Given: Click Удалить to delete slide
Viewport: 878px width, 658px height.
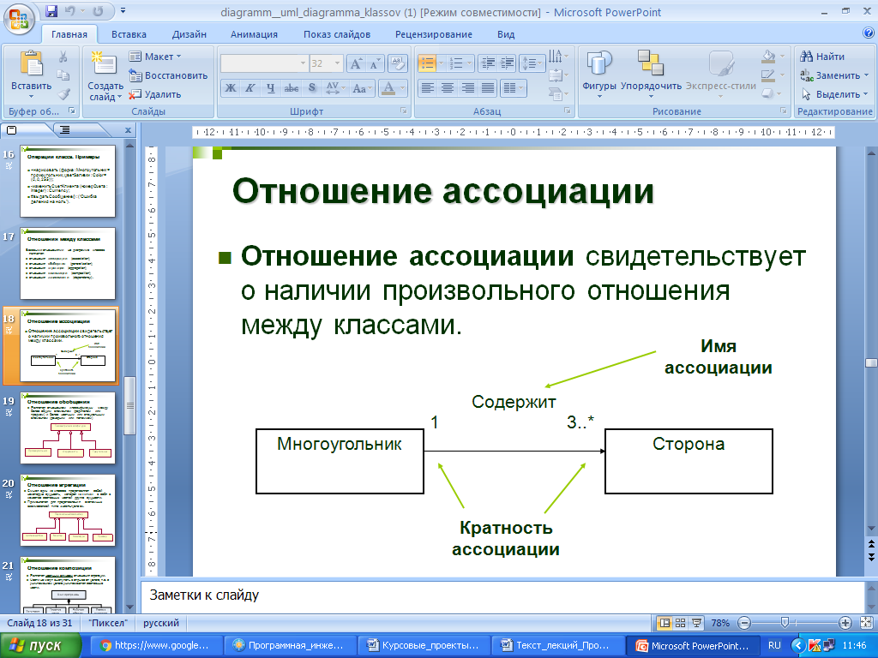Looking at the screenshot, I should point(155,94).
